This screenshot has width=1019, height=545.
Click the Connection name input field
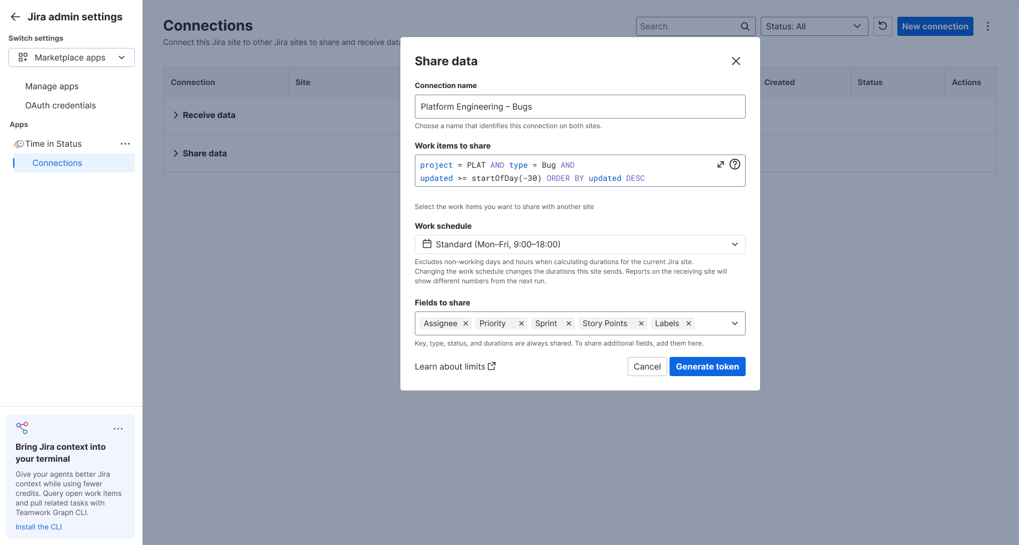(x=580, y=107)
